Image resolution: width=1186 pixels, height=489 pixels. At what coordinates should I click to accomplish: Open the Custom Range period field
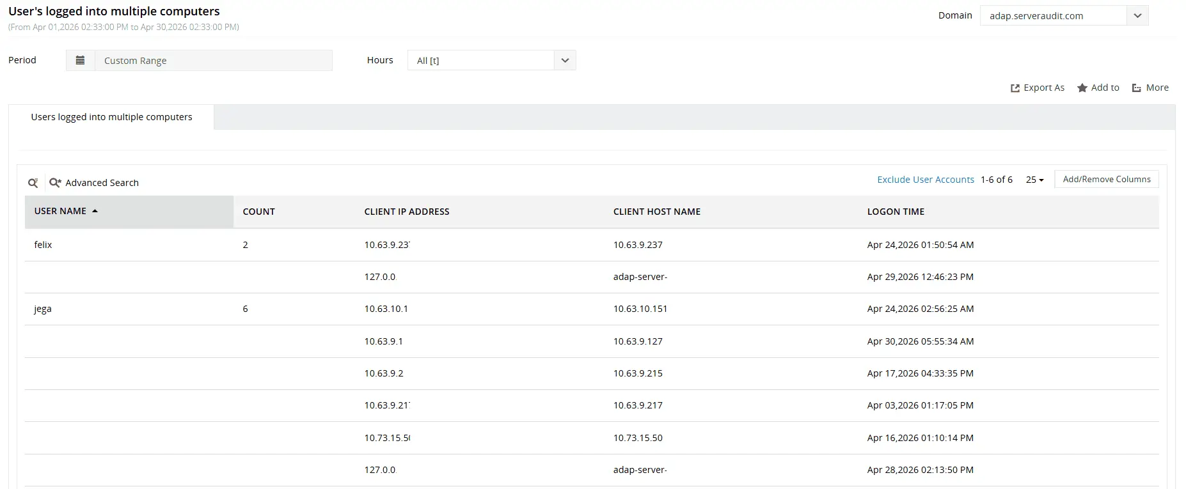tap(213, 60)
